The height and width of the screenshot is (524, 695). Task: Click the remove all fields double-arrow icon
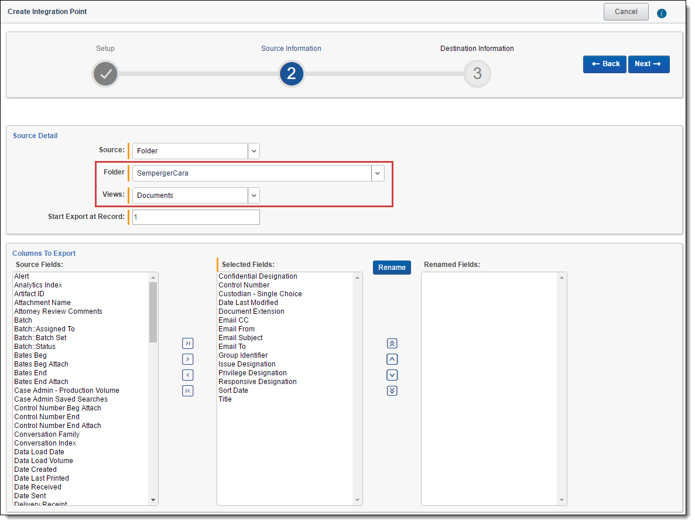[187, 391]
